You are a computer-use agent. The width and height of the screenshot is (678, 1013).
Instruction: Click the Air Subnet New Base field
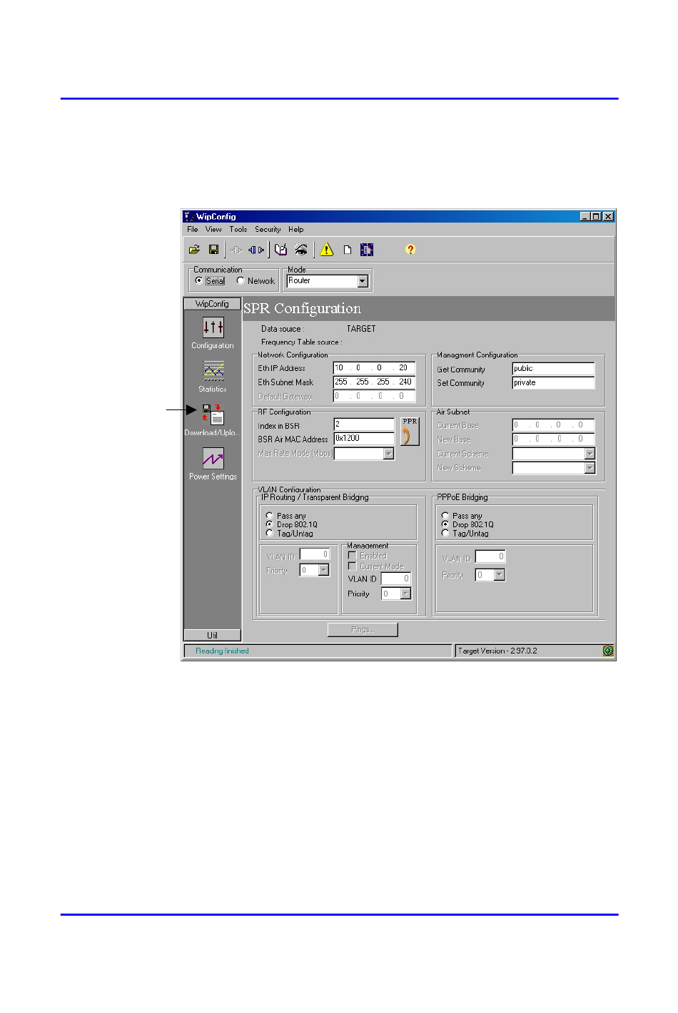coord(553,439)
